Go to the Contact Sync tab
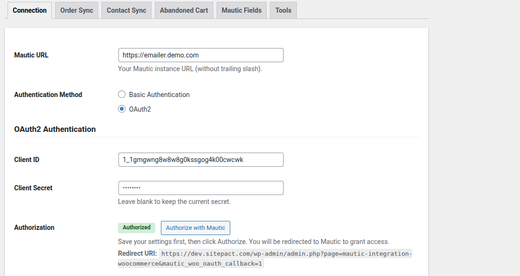Viewport: 520px width, 276px height. (x=126, y=10)
